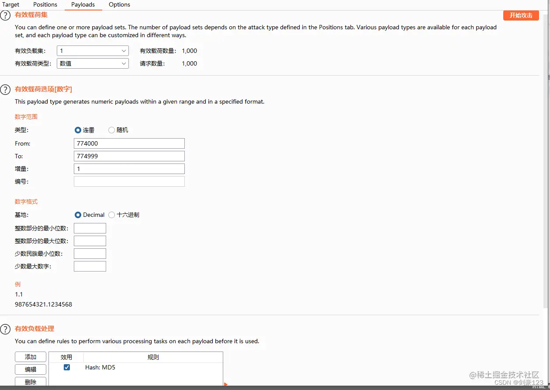Click the From field containing 774000
The height and width of the screenshot is (390, 550).
(129, 143)
